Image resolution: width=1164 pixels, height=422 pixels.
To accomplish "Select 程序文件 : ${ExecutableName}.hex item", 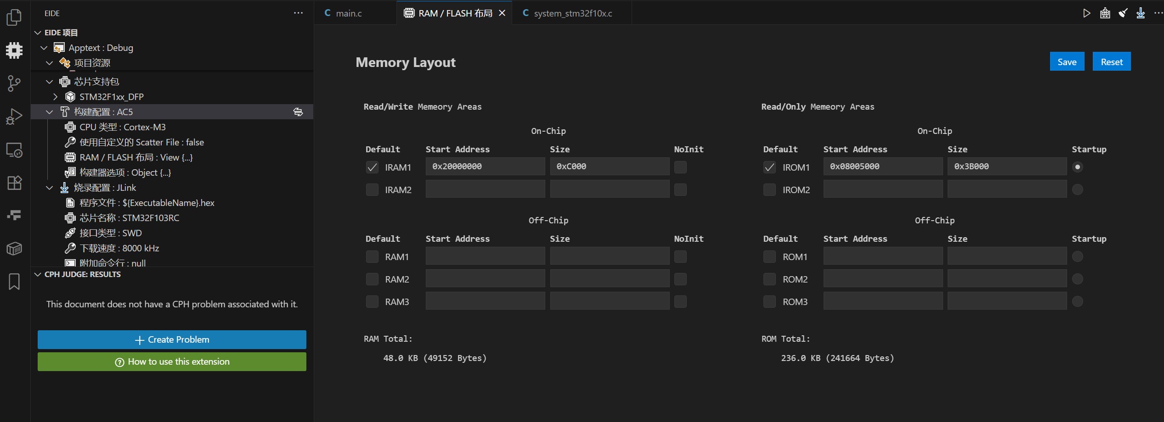I will [x=172, y=203].
